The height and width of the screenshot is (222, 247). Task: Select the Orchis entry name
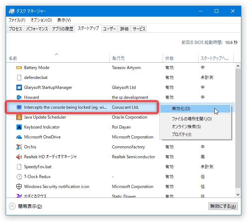30,147
